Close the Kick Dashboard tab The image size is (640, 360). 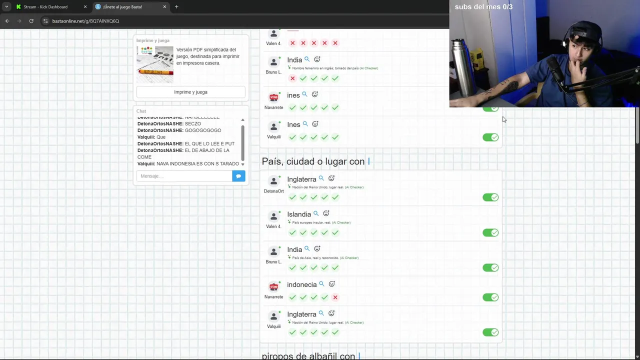click(85, 7)
